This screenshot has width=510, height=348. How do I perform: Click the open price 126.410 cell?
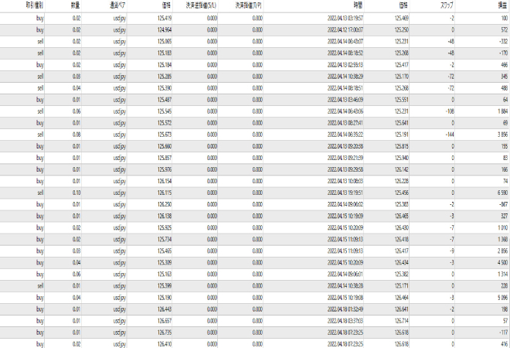pos(165,344)
